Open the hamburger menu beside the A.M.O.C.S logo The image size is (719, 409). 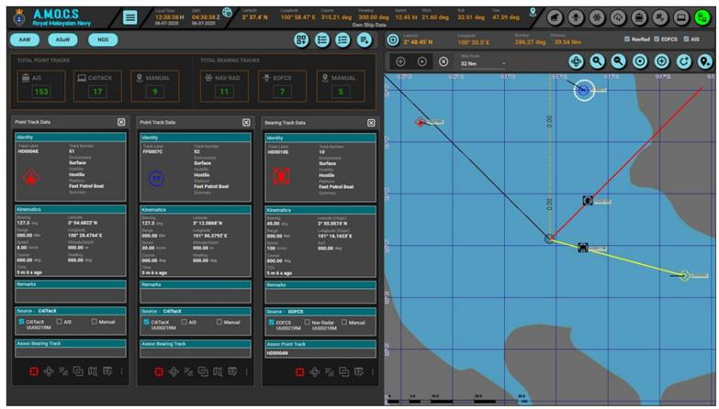pos(130,17)
